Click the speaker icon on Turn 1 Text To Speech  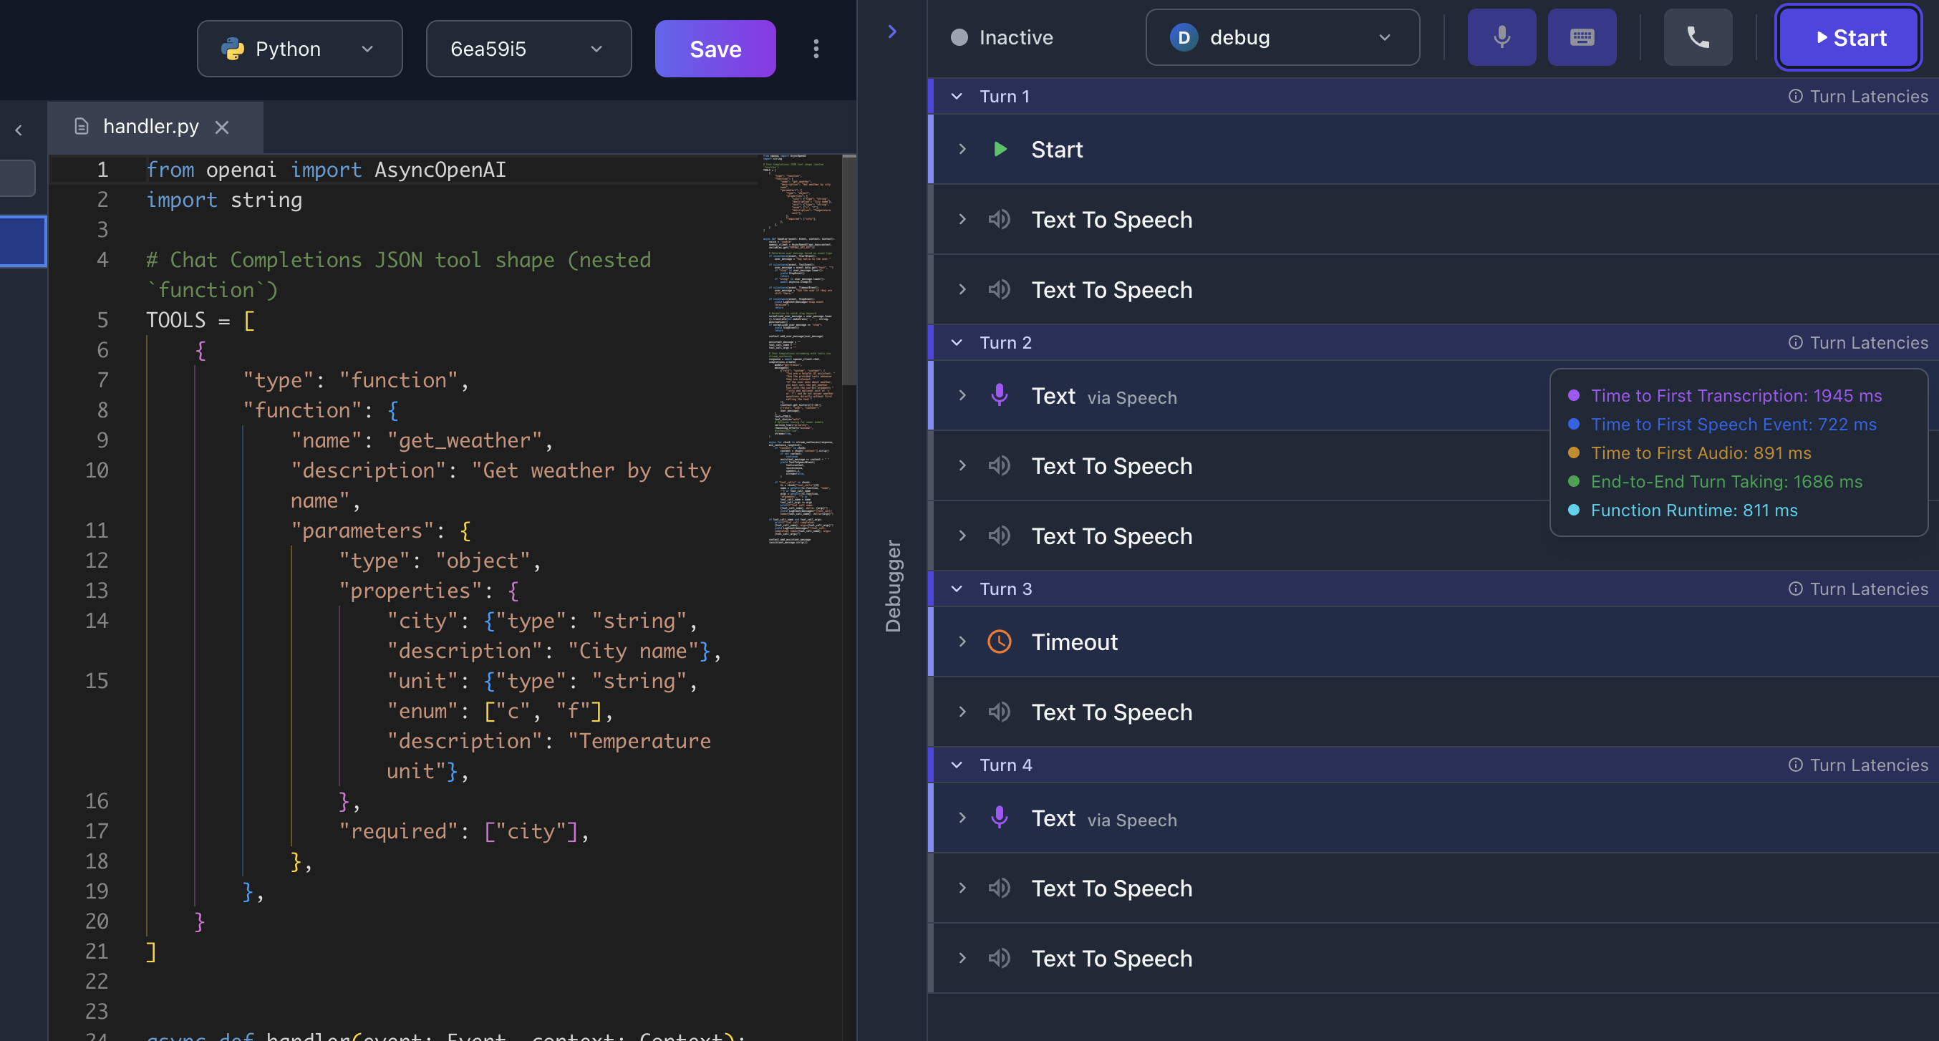[1000, 219]
